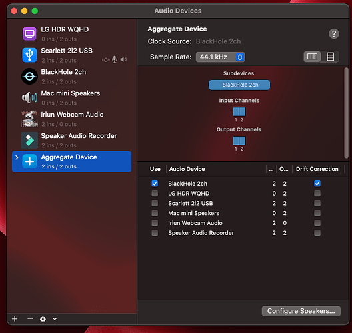The width and height of the screenshot is (352, 333).
Task: Switch to stacked list layout view
Action: (331, 57)
